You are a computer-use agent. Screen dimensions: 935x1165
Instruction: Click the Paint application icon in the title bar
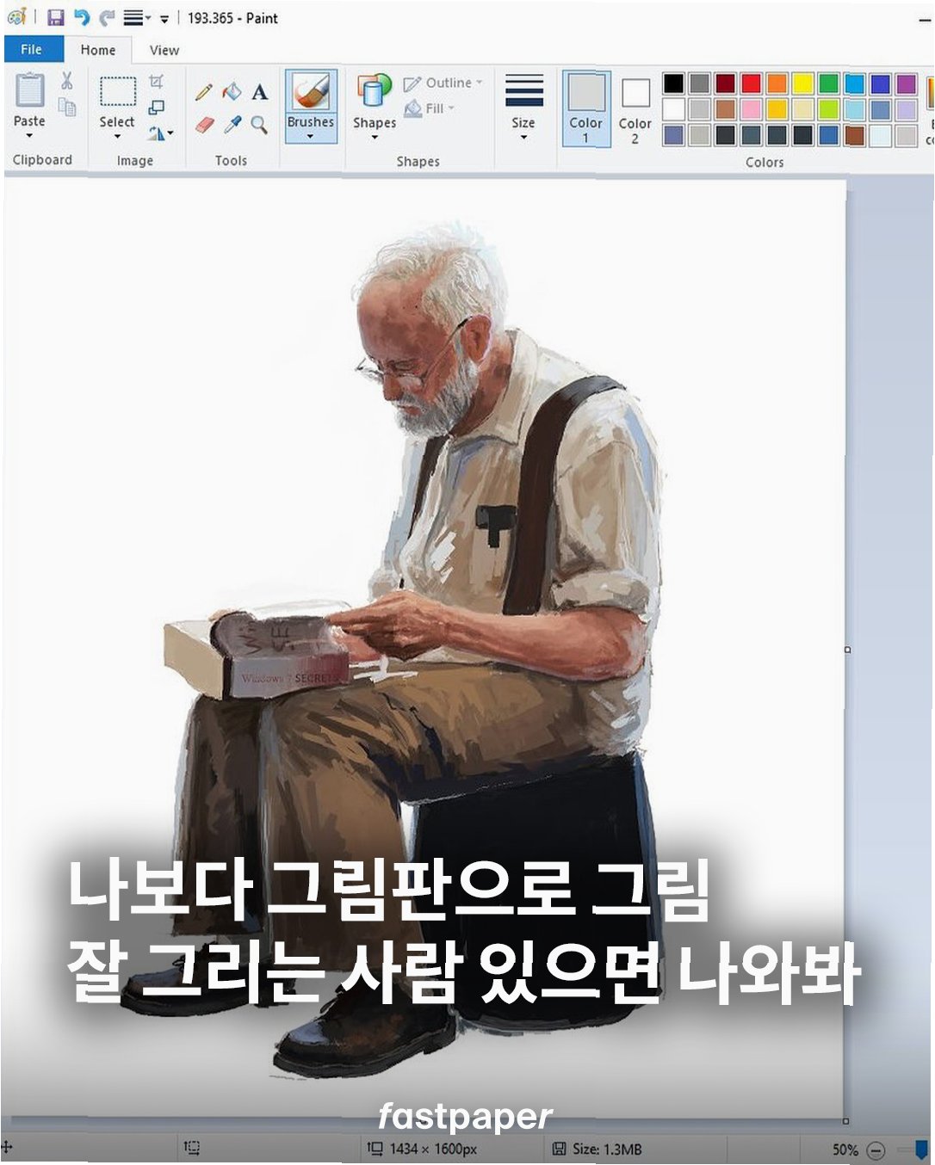[16, 16]
